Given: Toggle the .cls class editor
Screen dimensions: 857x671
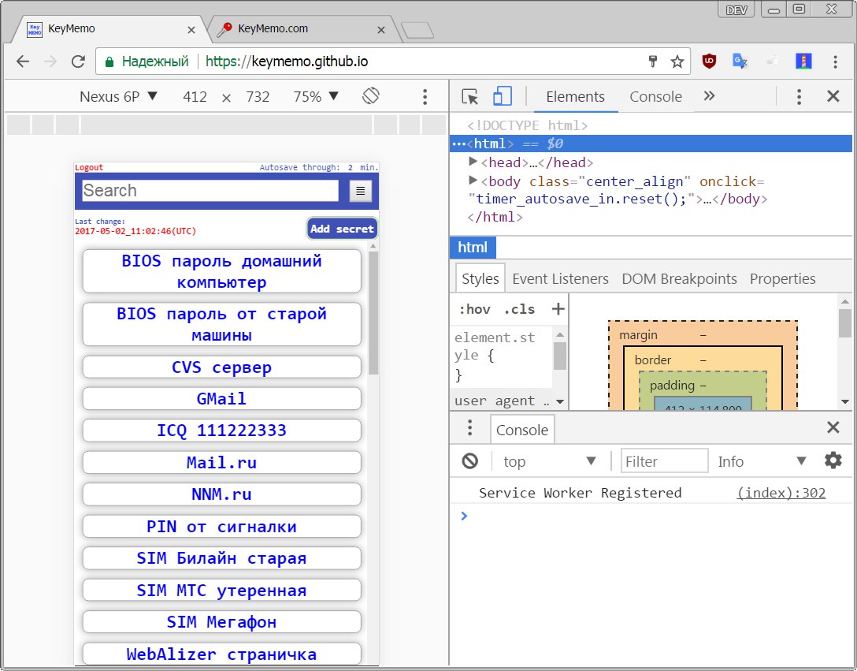Looking at the screenshot, I should coord(519,309).
